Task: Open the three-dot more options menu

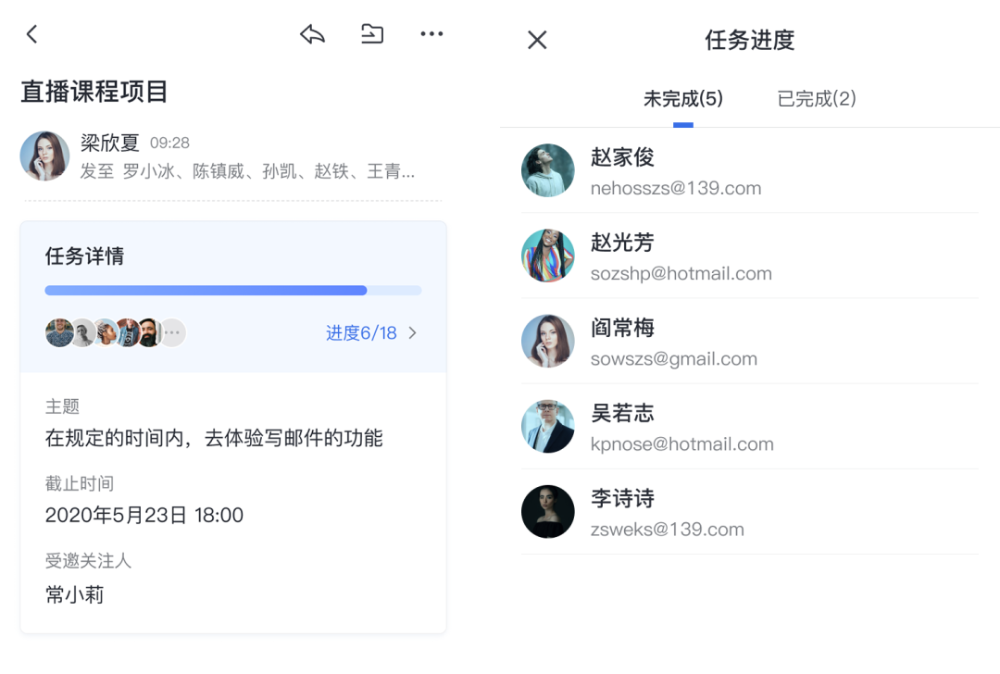Action: (x=431, y=34)
